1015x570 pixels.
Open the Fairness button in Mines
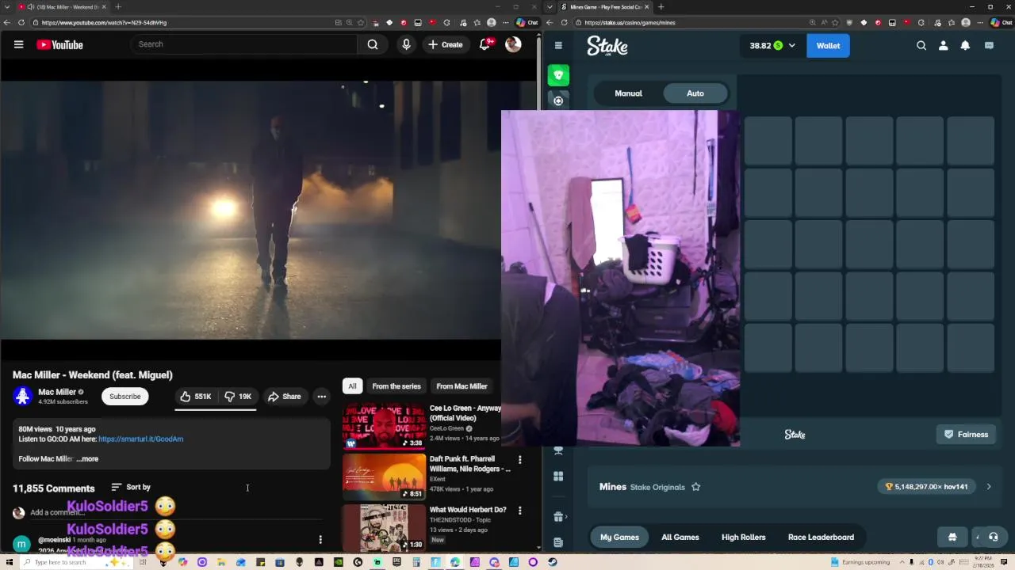click(x=966, y=434)
